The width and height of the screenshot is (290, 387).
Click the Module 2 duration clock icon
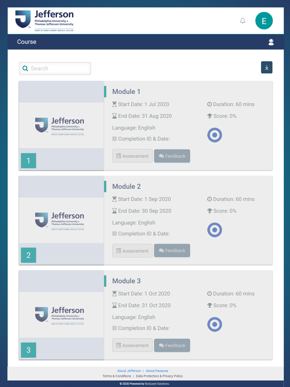(209, 199)
